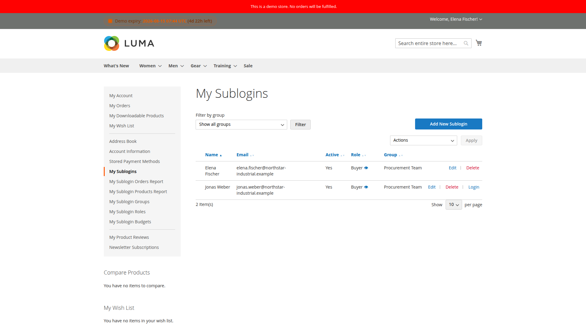586x329 pixels.
Task: Open the Actions dropdown
Action: coord(423,140)
